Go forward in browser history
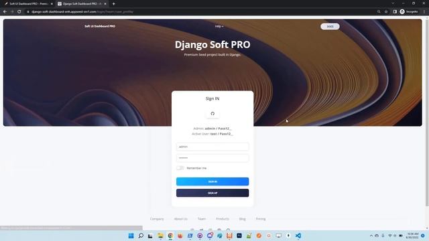Screen dimensions: 429x241 pyautogui.click(x=12, y=12)
